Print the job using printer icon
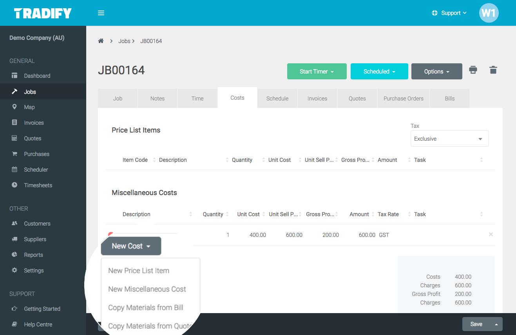 coord(473,70)
